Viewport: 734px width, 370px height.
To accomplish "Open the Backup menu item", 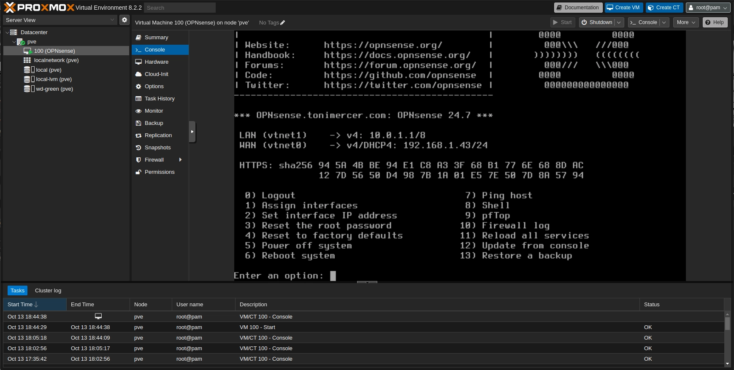I will (x=160, y=123).
